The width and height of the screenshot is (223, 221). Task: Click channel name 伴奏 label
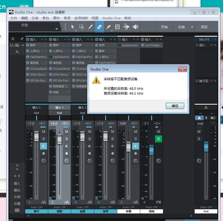coord(128,211)
